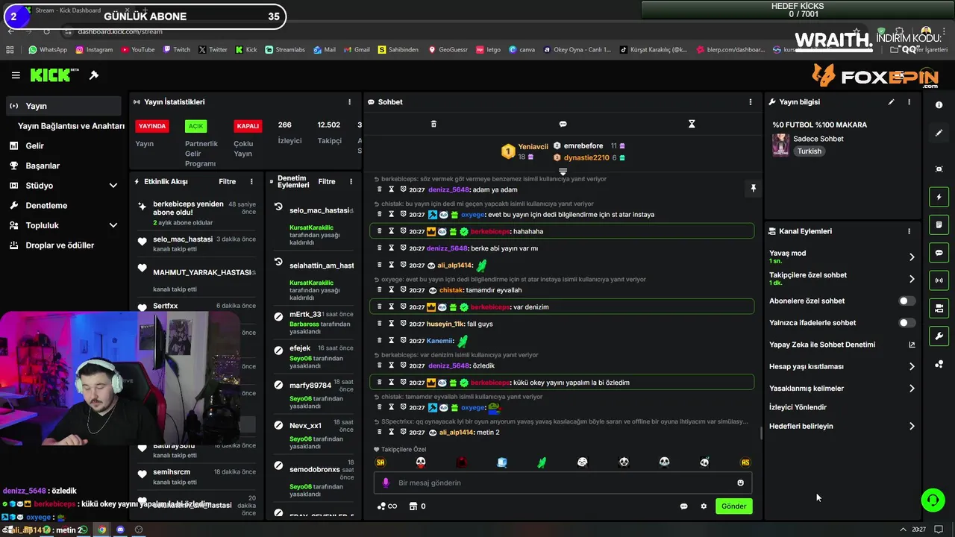Open the Yayın İstatistikleri three-dot menu

click(x=349, y=102)
